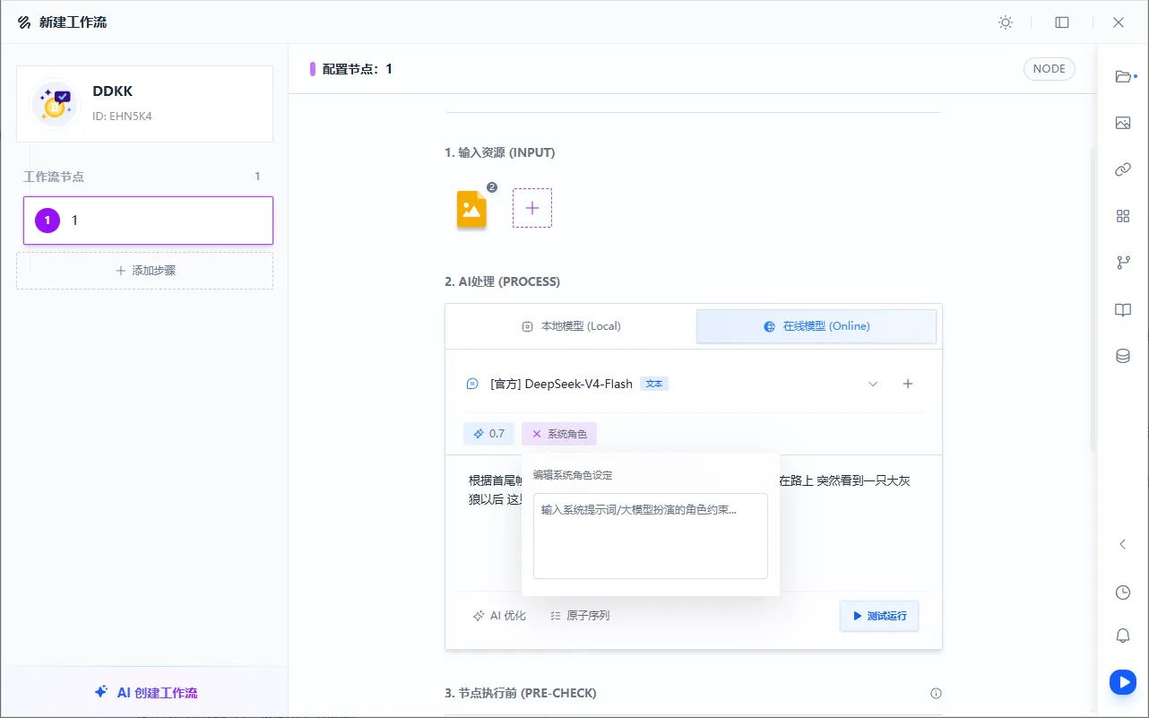Click the 0.7 temperature chip
Screen dimensions: 1149x718
point(488,434)
